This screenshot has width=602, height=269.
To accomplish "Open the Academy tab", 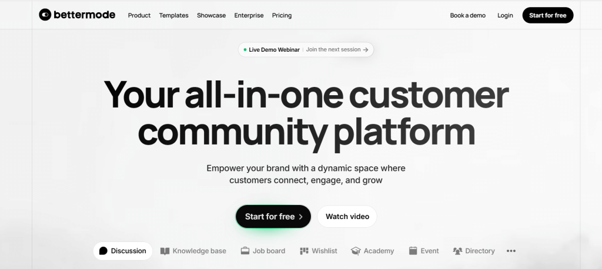I will 372,251.
